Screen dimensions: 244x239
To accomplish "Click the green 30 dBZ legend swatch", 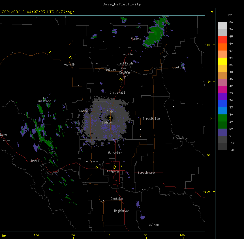I will [222, 118].
